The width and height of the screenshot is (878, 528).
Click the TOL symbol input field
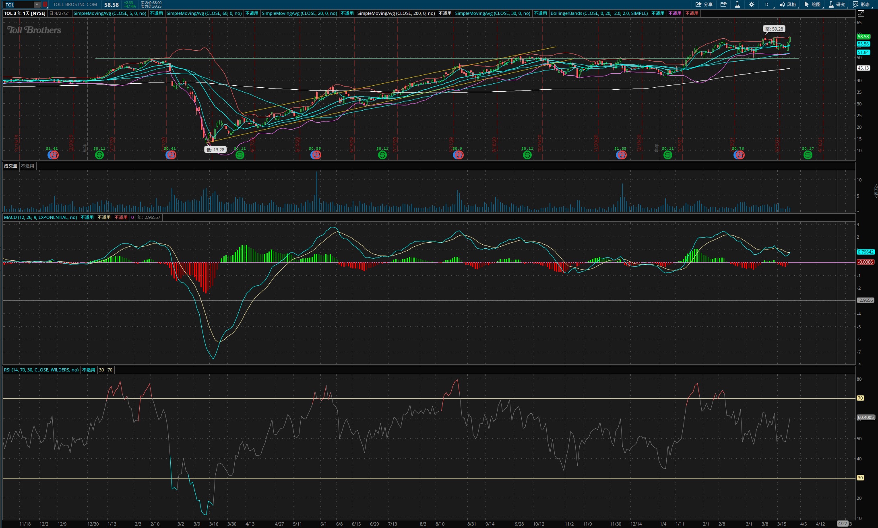point(19,4)
